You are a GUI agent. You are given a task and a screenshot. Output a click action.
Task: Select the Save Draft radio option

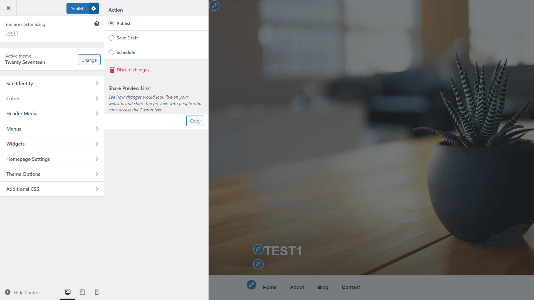tap(111, 38)
